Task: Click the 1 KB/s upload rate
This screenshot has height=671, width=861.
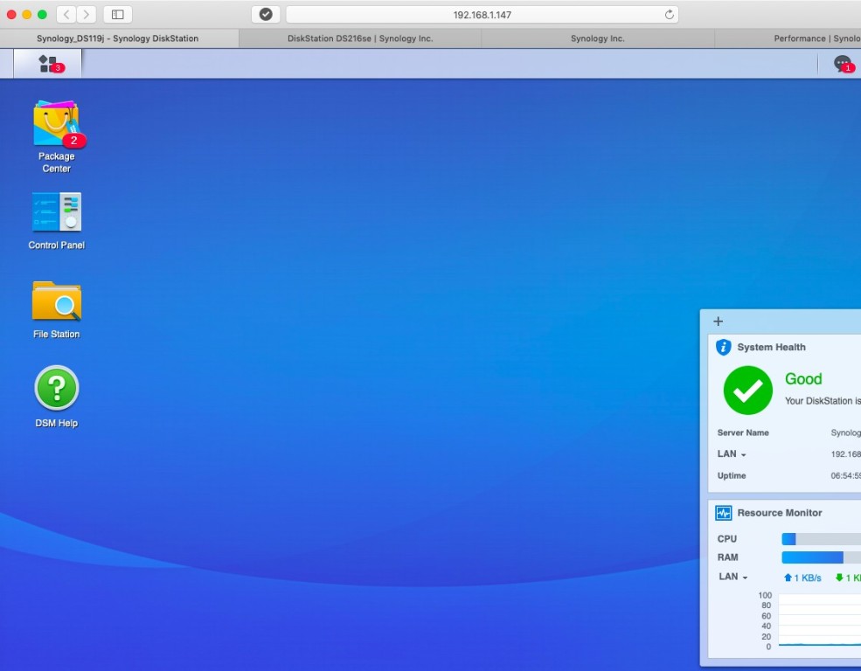Action: (802, 578)
